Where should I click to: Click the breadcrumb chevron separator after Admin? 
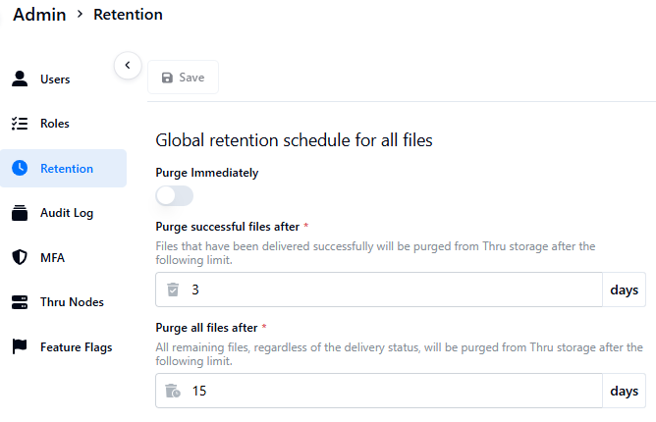(80, 15)
